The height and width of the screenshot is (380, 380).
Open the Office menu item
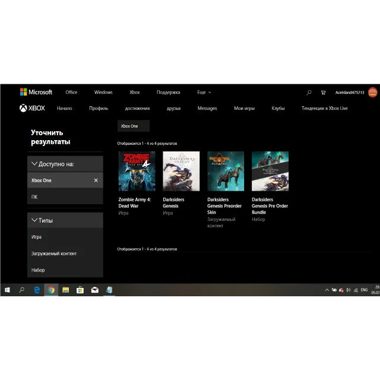[71, 93]
